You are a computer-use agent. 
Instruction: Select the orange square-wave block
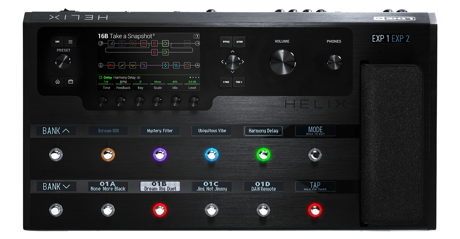133,43
